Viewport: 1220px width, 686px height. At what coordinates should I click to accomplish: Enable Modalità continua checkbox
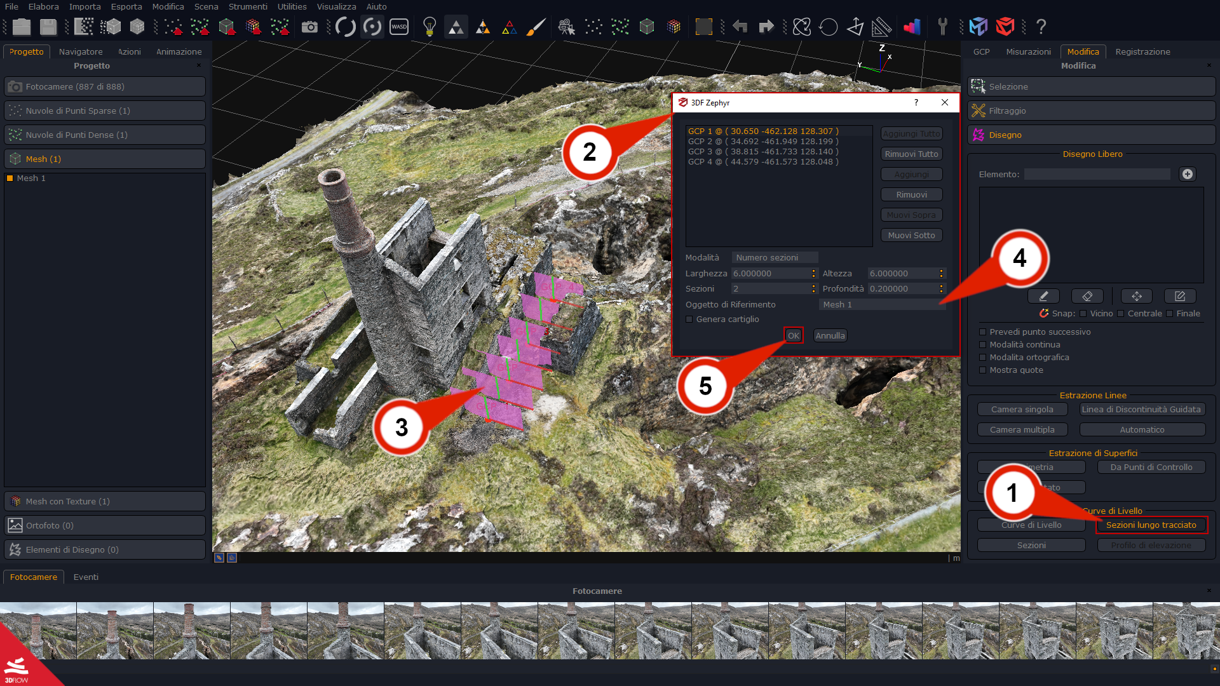click(983, 345)
